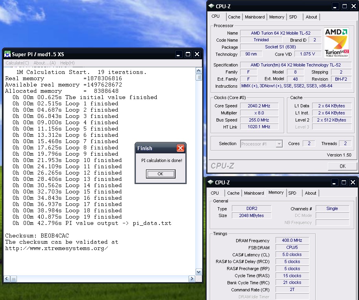This screenshot has width=359, height=300.
Task: Click the Bank Cycle Time value 21 clocks
Action: (292, 283)
